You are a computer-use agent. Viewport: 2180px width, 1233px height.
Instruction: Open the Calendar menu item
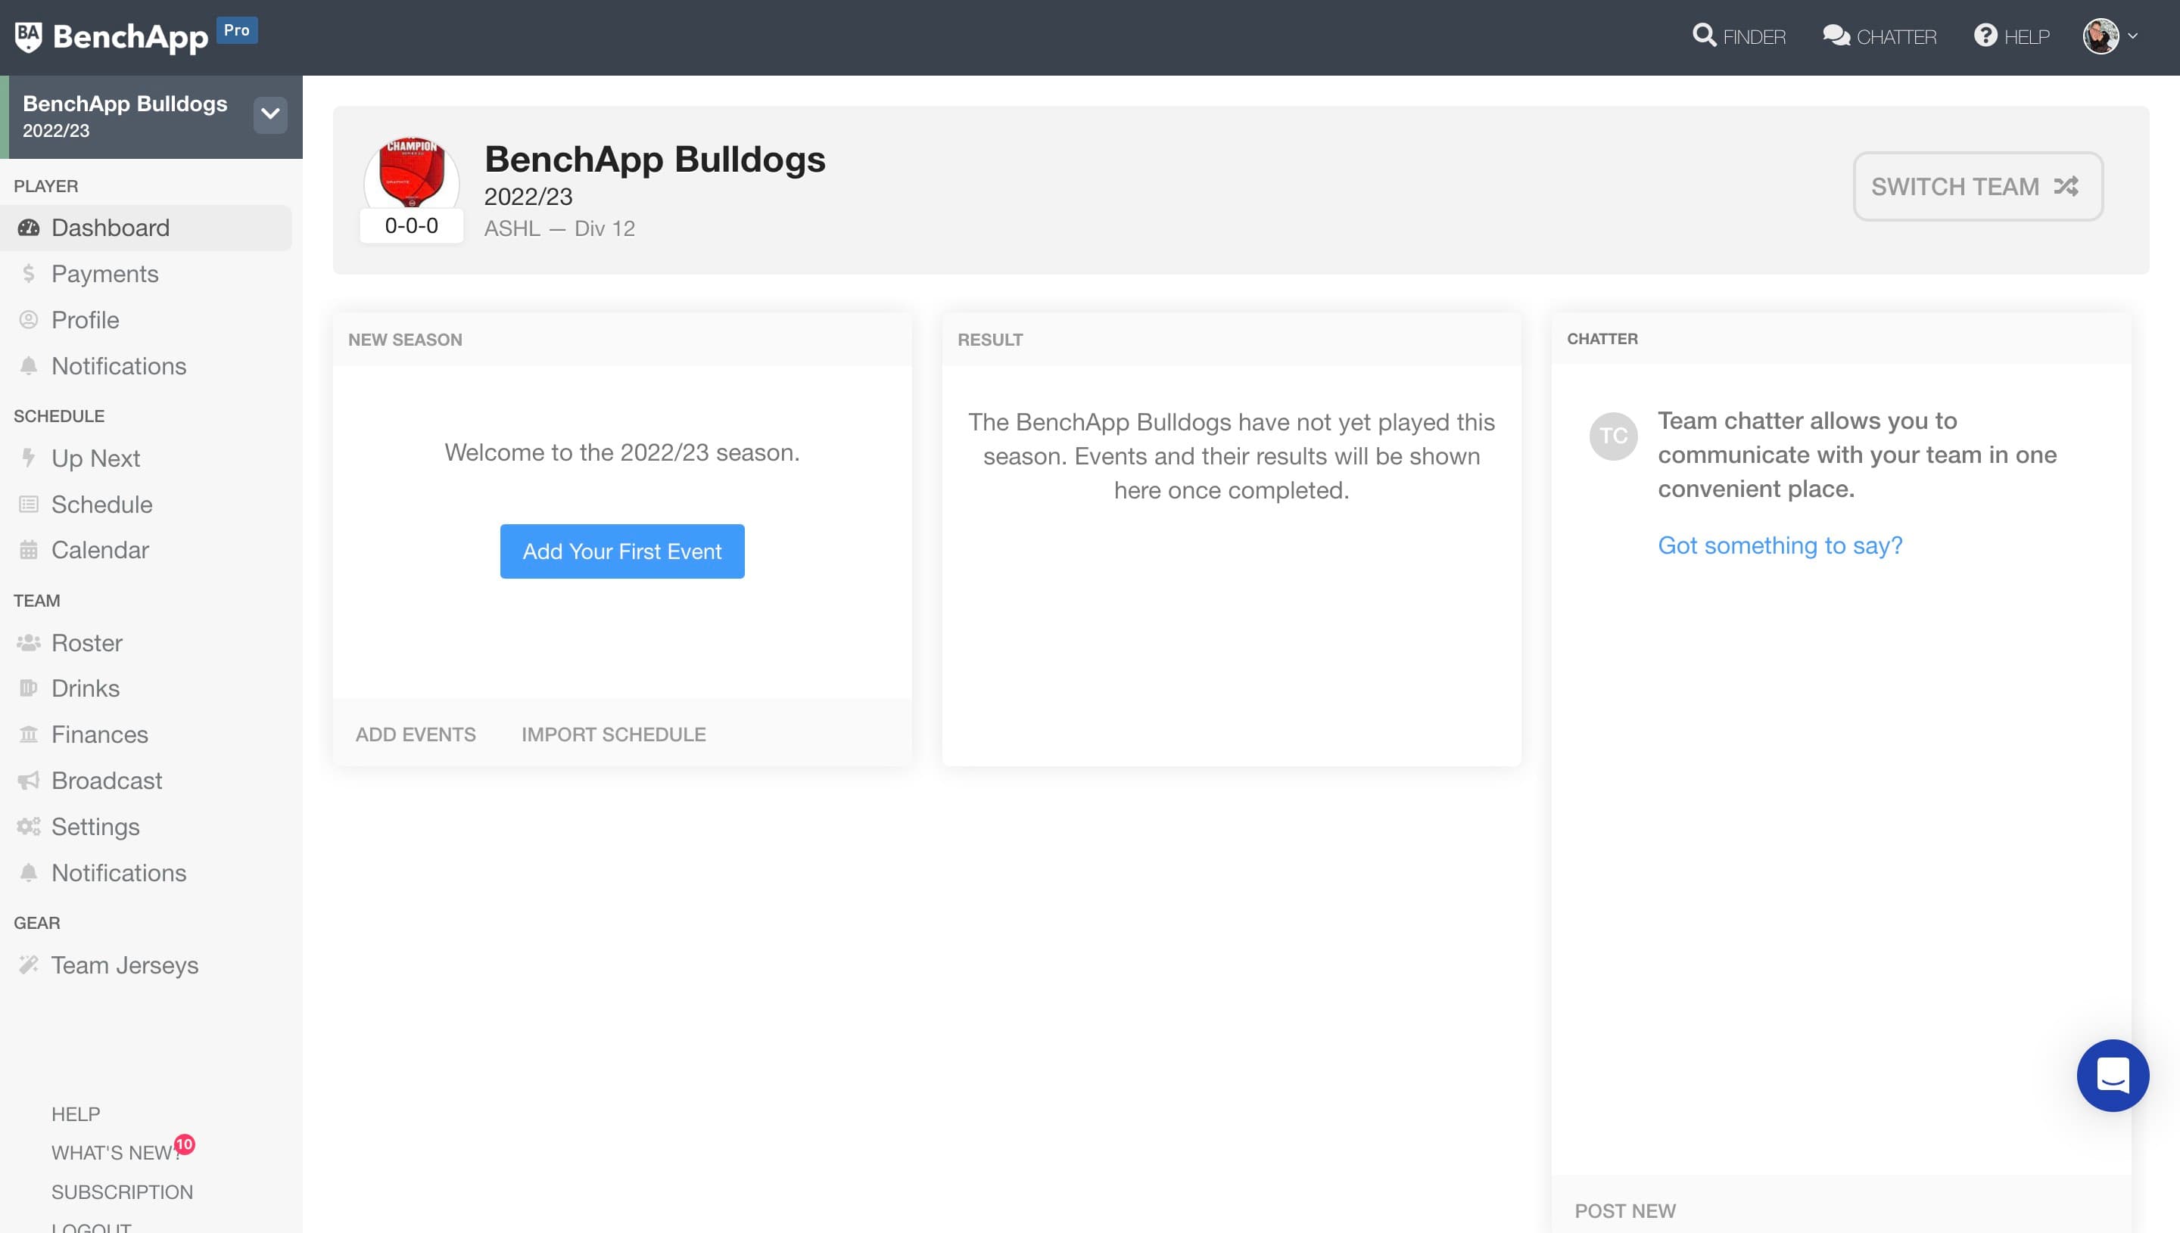[101, 551]
